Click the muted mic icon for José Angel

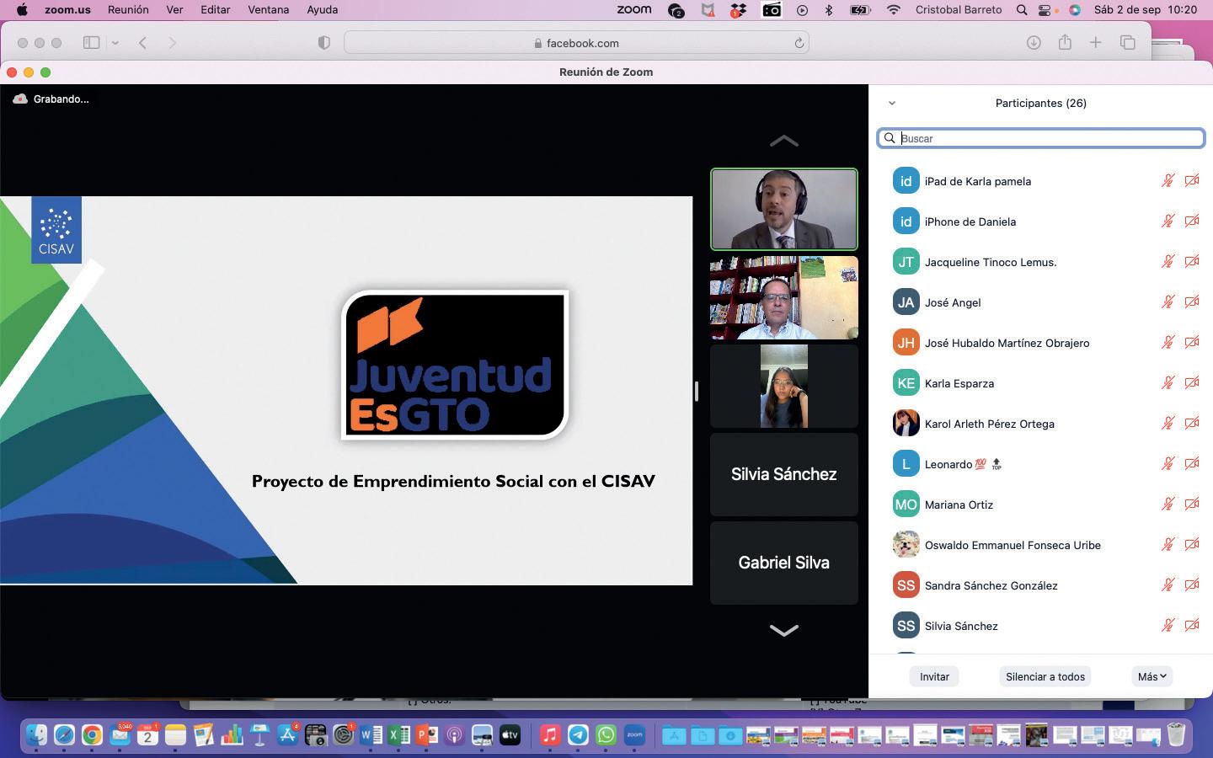1168,302
